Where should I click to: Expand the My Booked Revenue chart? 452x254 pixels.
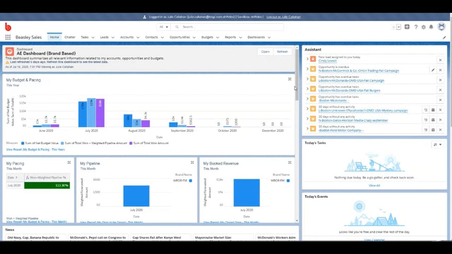pyautogui.click(x=290, y=163)
